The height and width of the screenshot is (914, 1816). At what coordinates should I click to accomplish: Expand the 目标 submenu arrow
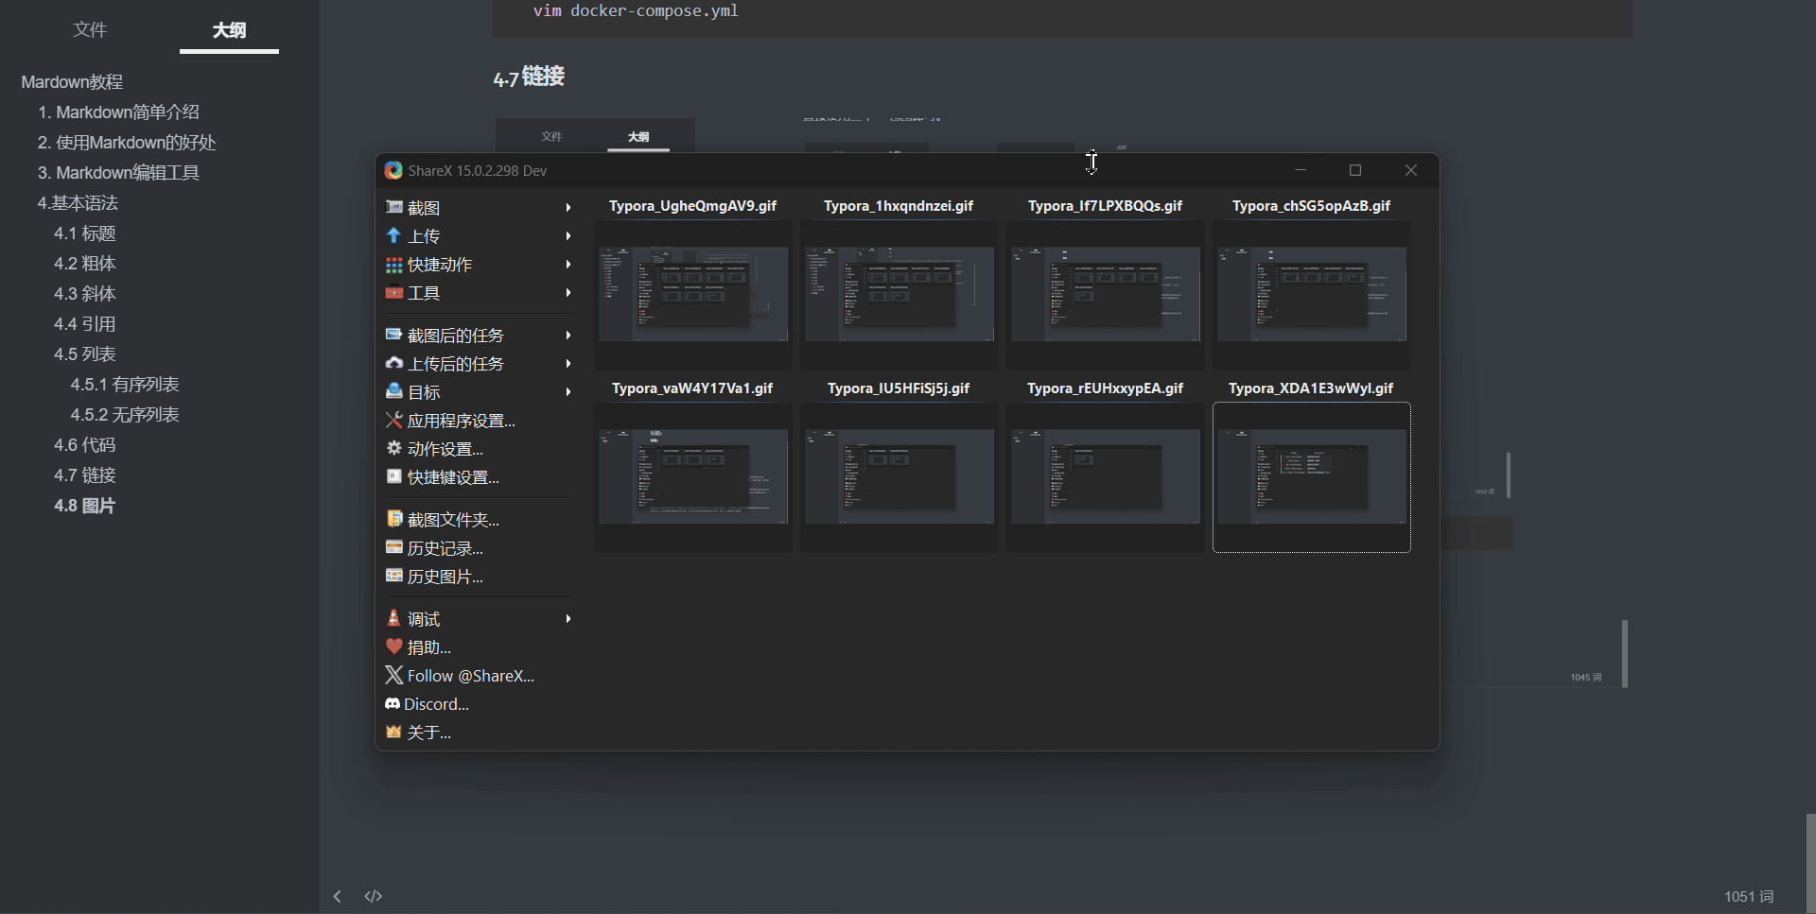click(x=568, y=391)
